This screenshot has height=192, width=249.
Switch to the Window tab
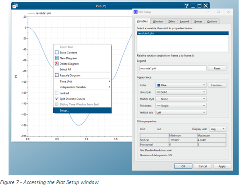click(x=158, y=21)
